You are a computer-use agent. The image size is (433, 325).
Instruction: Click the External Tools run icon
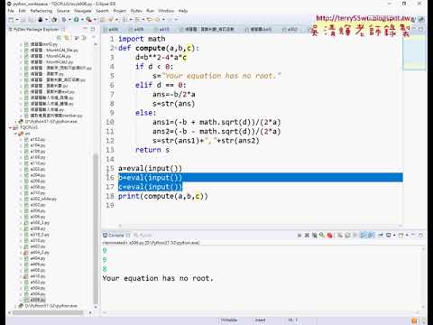(89, 20)
